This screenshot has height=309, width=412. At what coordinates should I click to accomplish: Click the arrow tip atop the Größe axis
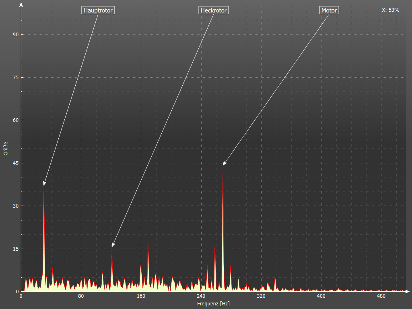[x=21, y=4]
